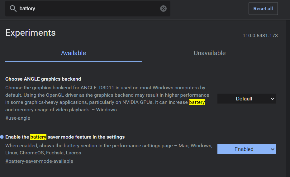The width and height of the screenshot is (290, 177).
Task: Open the ANGLE backend Default dropdown
Action: pyautogui.click(x=246, y=99)
